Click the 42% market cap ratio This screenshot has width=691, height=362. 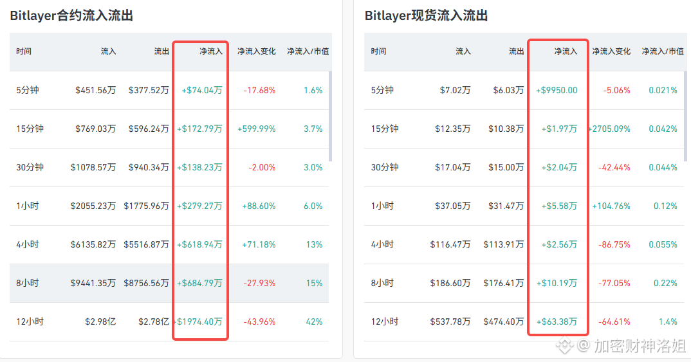pyautogui.click(x=314, y=322)
